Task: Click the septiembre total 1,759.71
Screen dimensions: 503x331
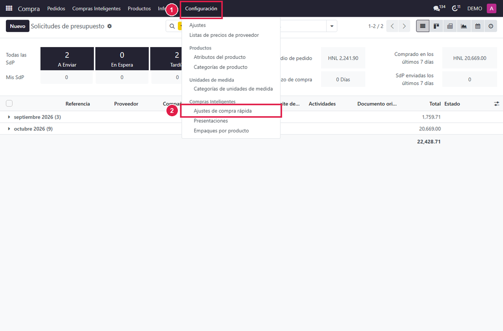Action: 431,117
